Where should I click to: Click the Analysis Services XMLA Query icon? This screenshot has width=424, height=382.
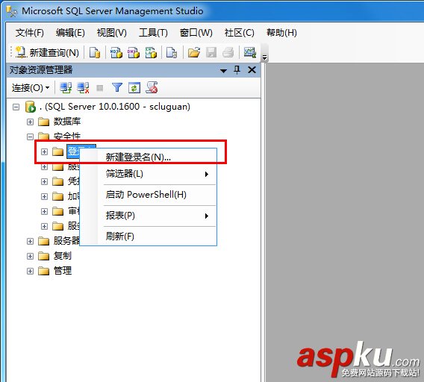tap(151, 52)
